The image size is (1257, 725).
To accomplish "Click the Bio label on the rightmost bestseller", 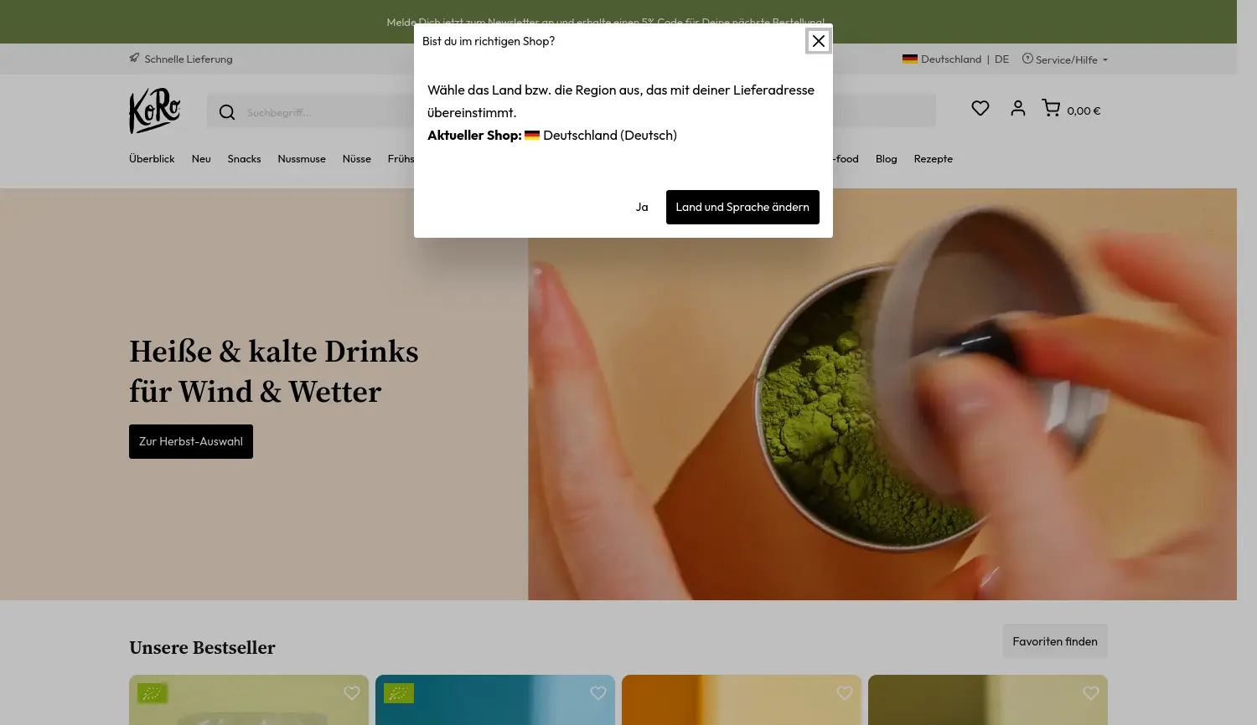I will pyautogui.click(x=891, y=693).
